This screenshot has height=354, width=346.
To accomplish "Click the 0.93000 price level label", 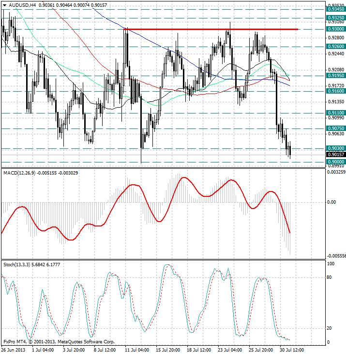I will click(336, 29).
